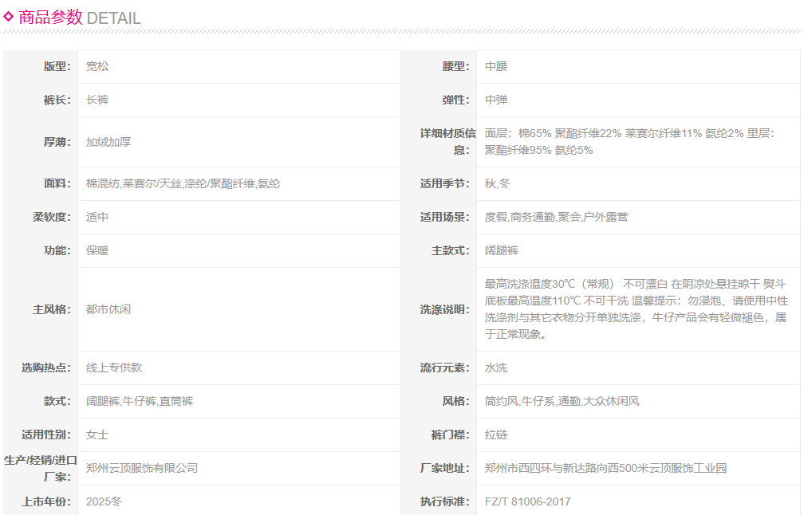
Task: Click the 商品参数 DETAIL section heading
Action: 80,18
